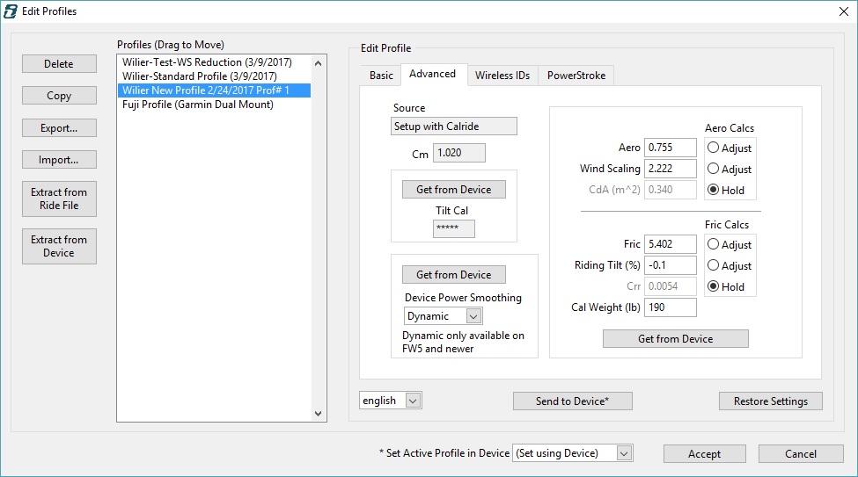Open the english language dropdown
Screen dimensions: 858x477
tap(413, 401)
